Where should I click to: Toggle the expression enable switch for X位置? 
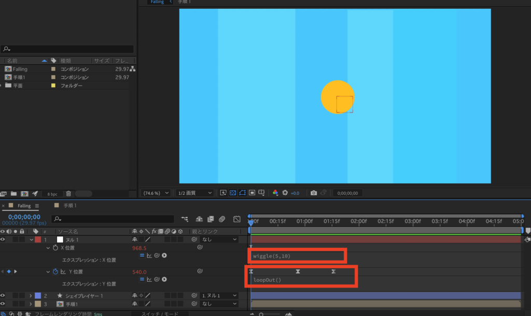click(x=143, y=255)
